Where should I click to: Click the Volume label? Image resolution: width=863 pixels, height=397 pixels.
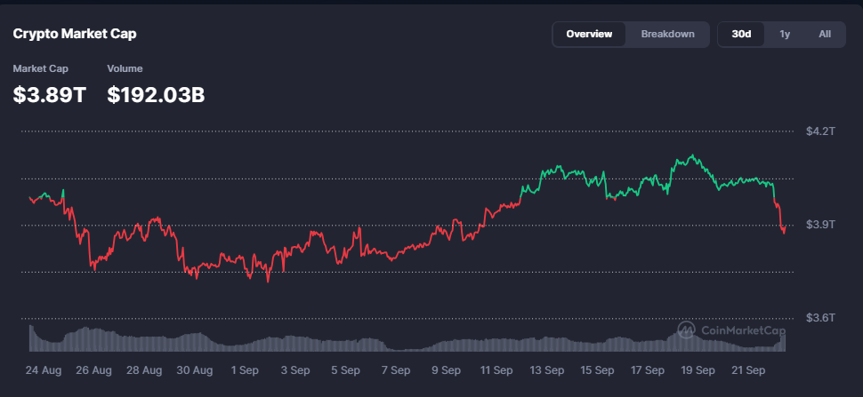[125, 68]
